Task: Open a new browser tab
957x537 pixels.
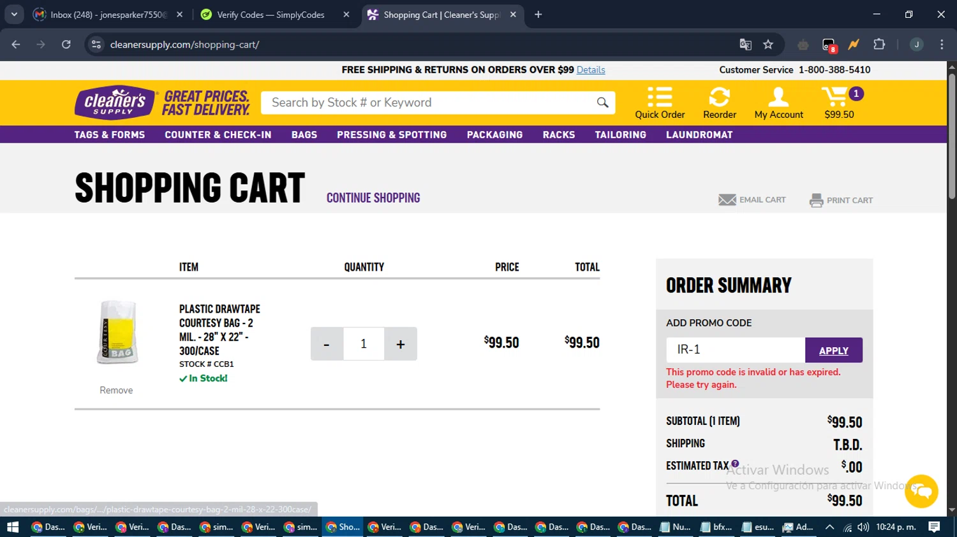Action: click(x=538, y=15)
